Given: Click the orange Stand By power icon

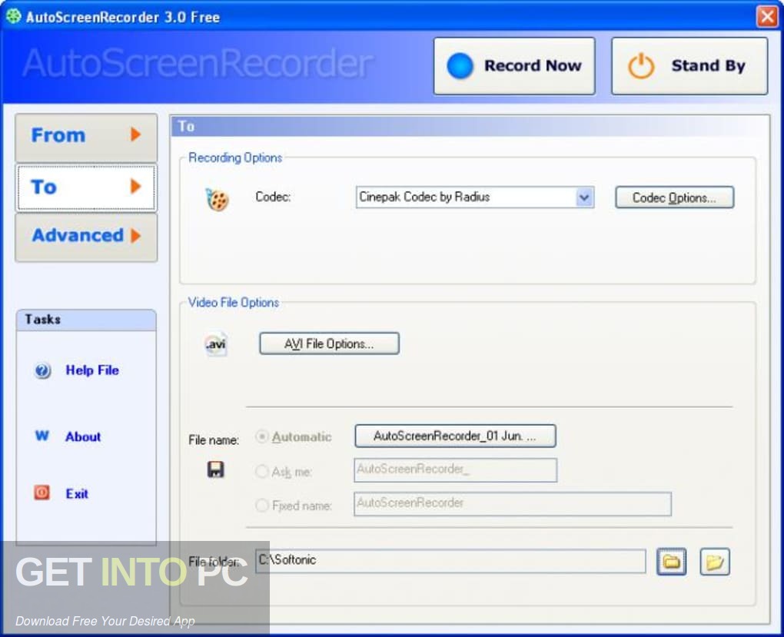Looking at the screenshot, I should pyautogui.click(x=641, y=66).
